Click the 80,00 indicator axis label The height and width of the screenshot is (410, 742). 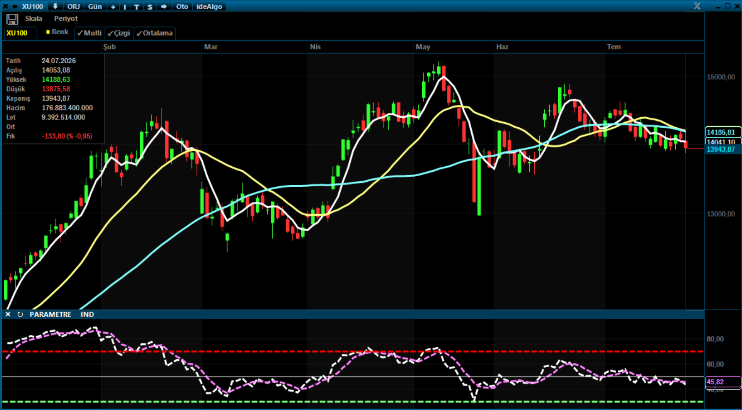tap(715, 339)
